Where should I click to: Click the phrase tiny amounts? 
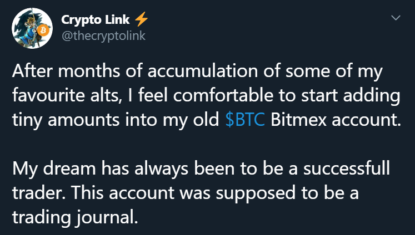[x=66, y=120]
